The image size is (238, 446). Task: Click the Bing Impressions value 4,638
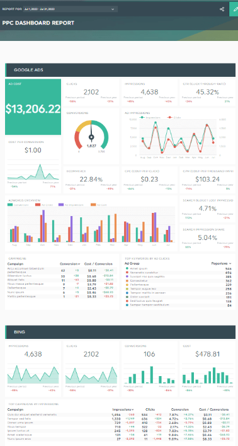pyautogui.click(x=33, y=354)
